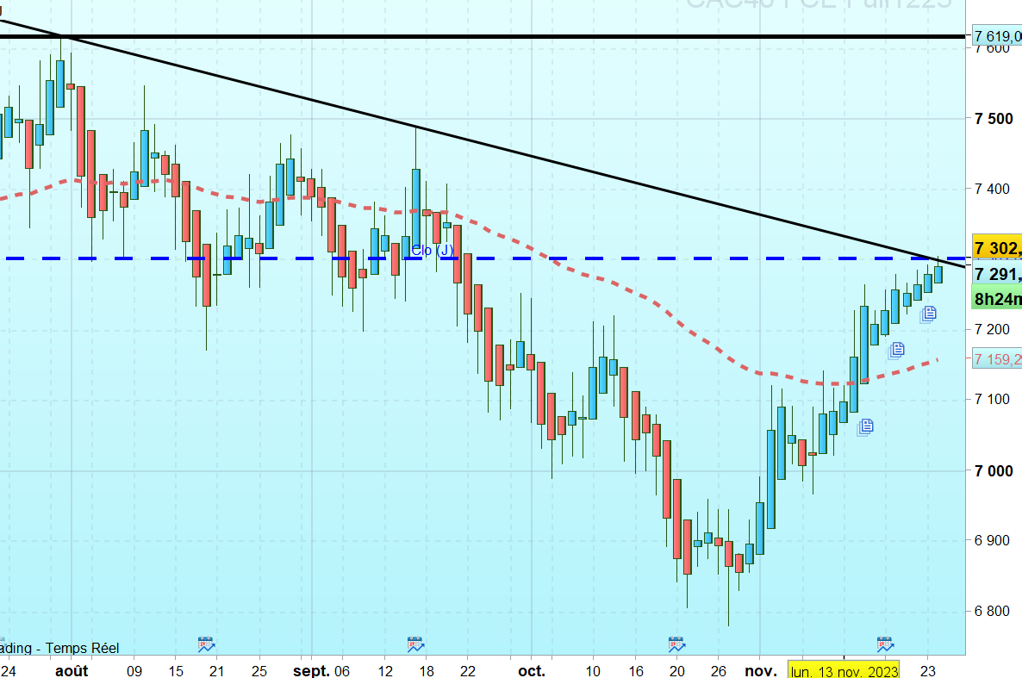Image resolution: width=1022 pixels, height=678 pixels.
Task: Click the 7 500 price axis label
Action: [x=994, y=119]
